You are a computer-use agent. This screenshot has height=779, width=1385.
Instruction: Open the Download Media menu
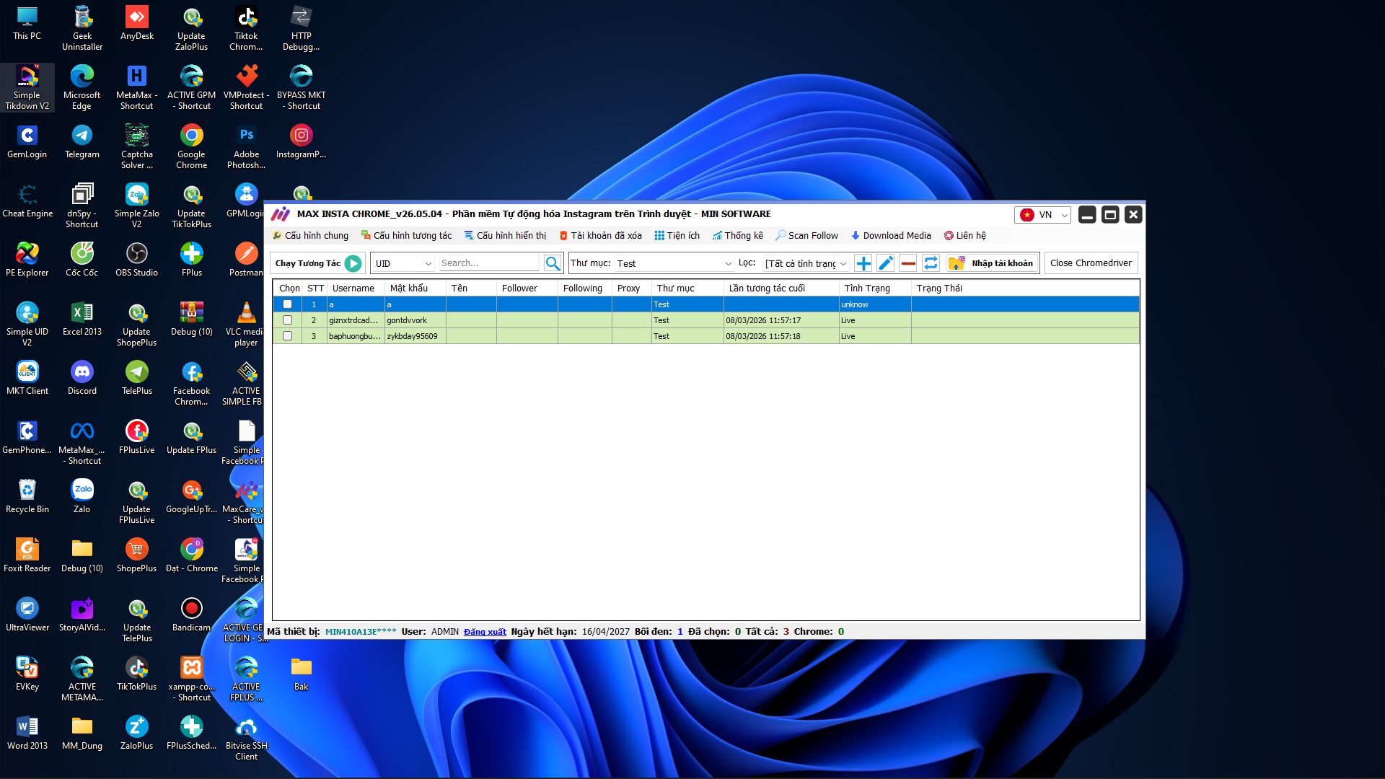tap(891, 236)
